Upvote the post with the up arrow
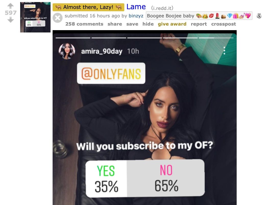The image size is (265, 205). point(10,6)
